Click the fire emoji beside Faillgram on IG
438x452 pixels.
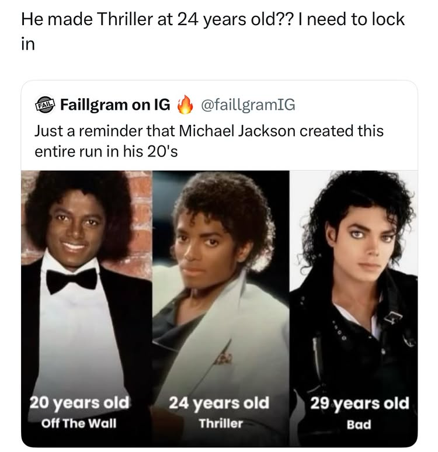pos(185,105)
